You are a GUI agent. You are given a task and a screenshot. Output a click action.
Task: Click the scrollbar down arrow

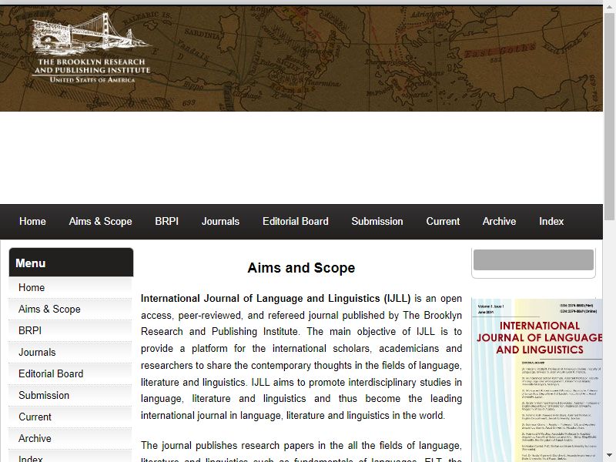[609, 455]
